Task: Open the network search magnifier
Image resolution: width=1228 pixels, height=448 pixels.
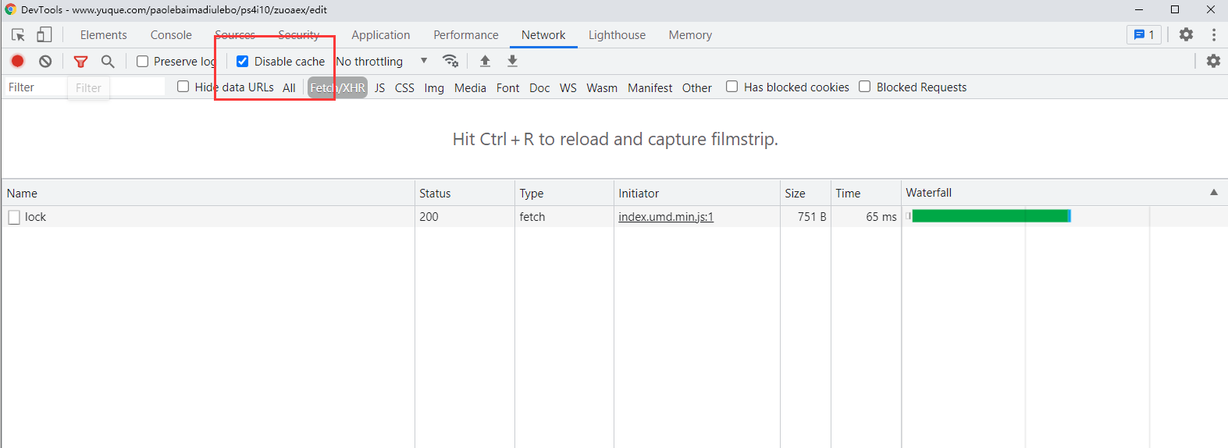Action: point(108,61)
